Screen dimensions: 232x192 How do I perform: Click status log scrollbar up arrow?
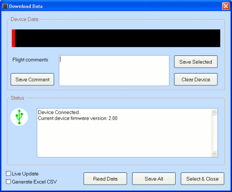click(x=214, y=112)
